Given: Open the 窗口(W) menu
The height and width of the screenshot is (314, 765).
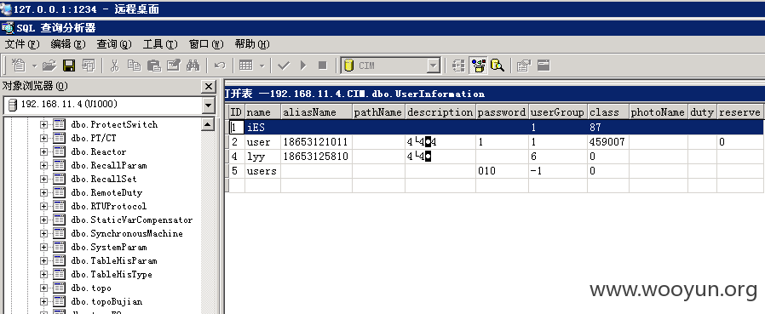Looking at the screenshot, I should click(x=206, y=44).
